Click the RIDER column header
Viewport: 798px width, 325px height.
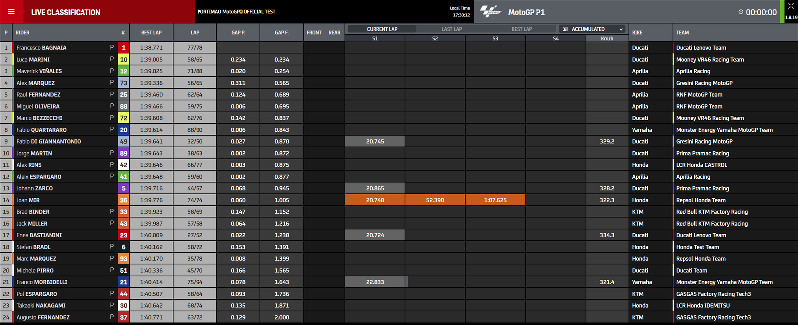pyautogui.click(x=22, y=33)
